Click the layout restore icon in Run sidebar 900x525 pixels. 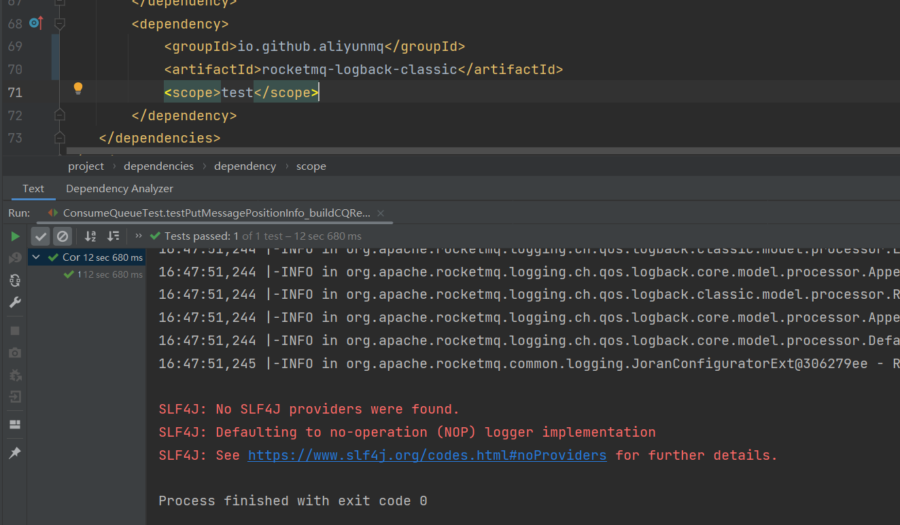coord(15,424)
